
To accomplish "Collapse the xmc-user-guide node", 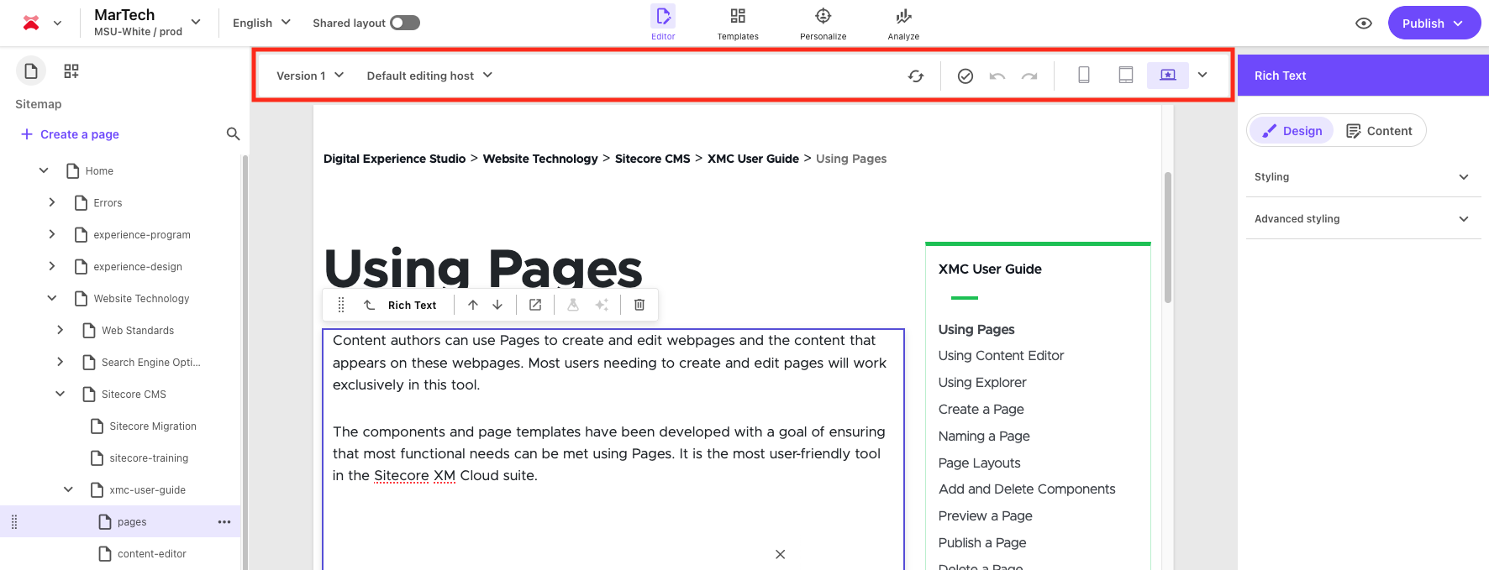I will [x=68, y=489].
